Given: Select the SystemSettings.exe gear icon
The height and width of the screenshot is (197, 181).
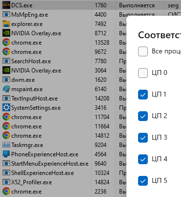Looking at the screenshot, I should [6, 108].
